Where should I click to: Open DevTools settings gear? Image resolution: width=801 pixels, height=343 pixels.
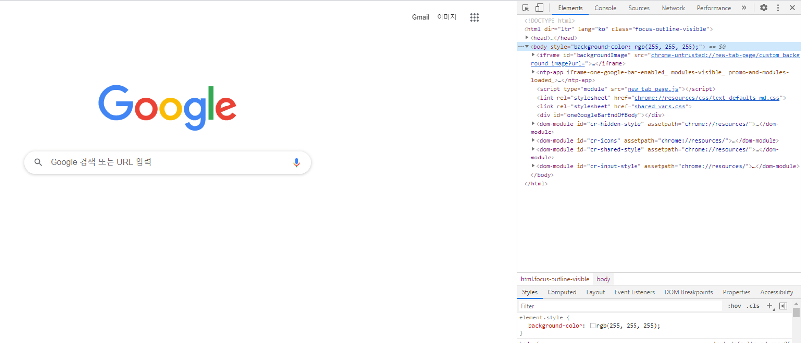(764, 8)
